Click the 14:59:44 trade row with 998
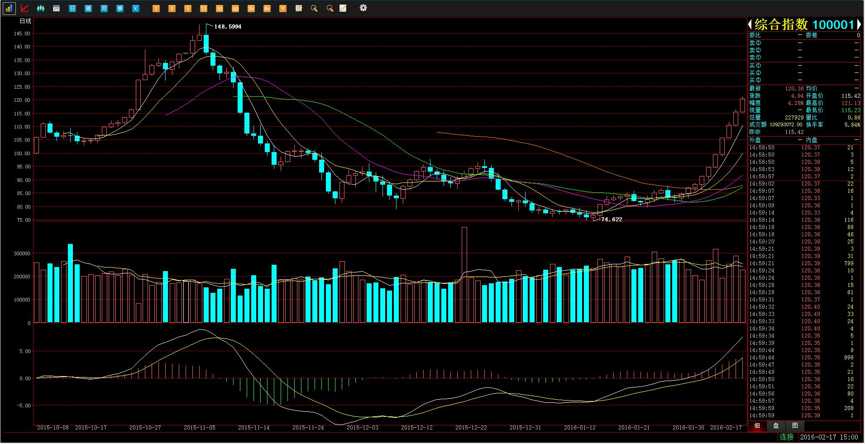Viewport: 865px width, 444px height. click(x=804, y=358)
